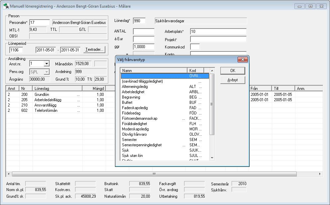Viewport: 330px width, 205px height.
Task: Click scroll-up arrow in absence type list
Action: pos(212,71)
